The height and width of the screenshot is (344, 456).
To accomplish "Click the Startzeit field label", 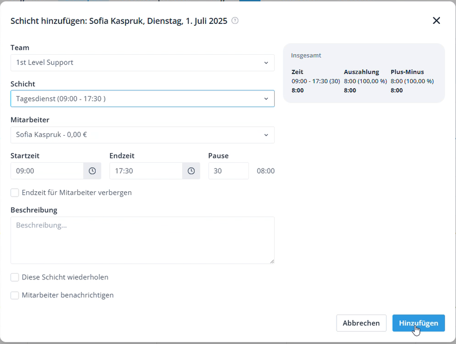I will pyautogui.click(x=25, y=156).
